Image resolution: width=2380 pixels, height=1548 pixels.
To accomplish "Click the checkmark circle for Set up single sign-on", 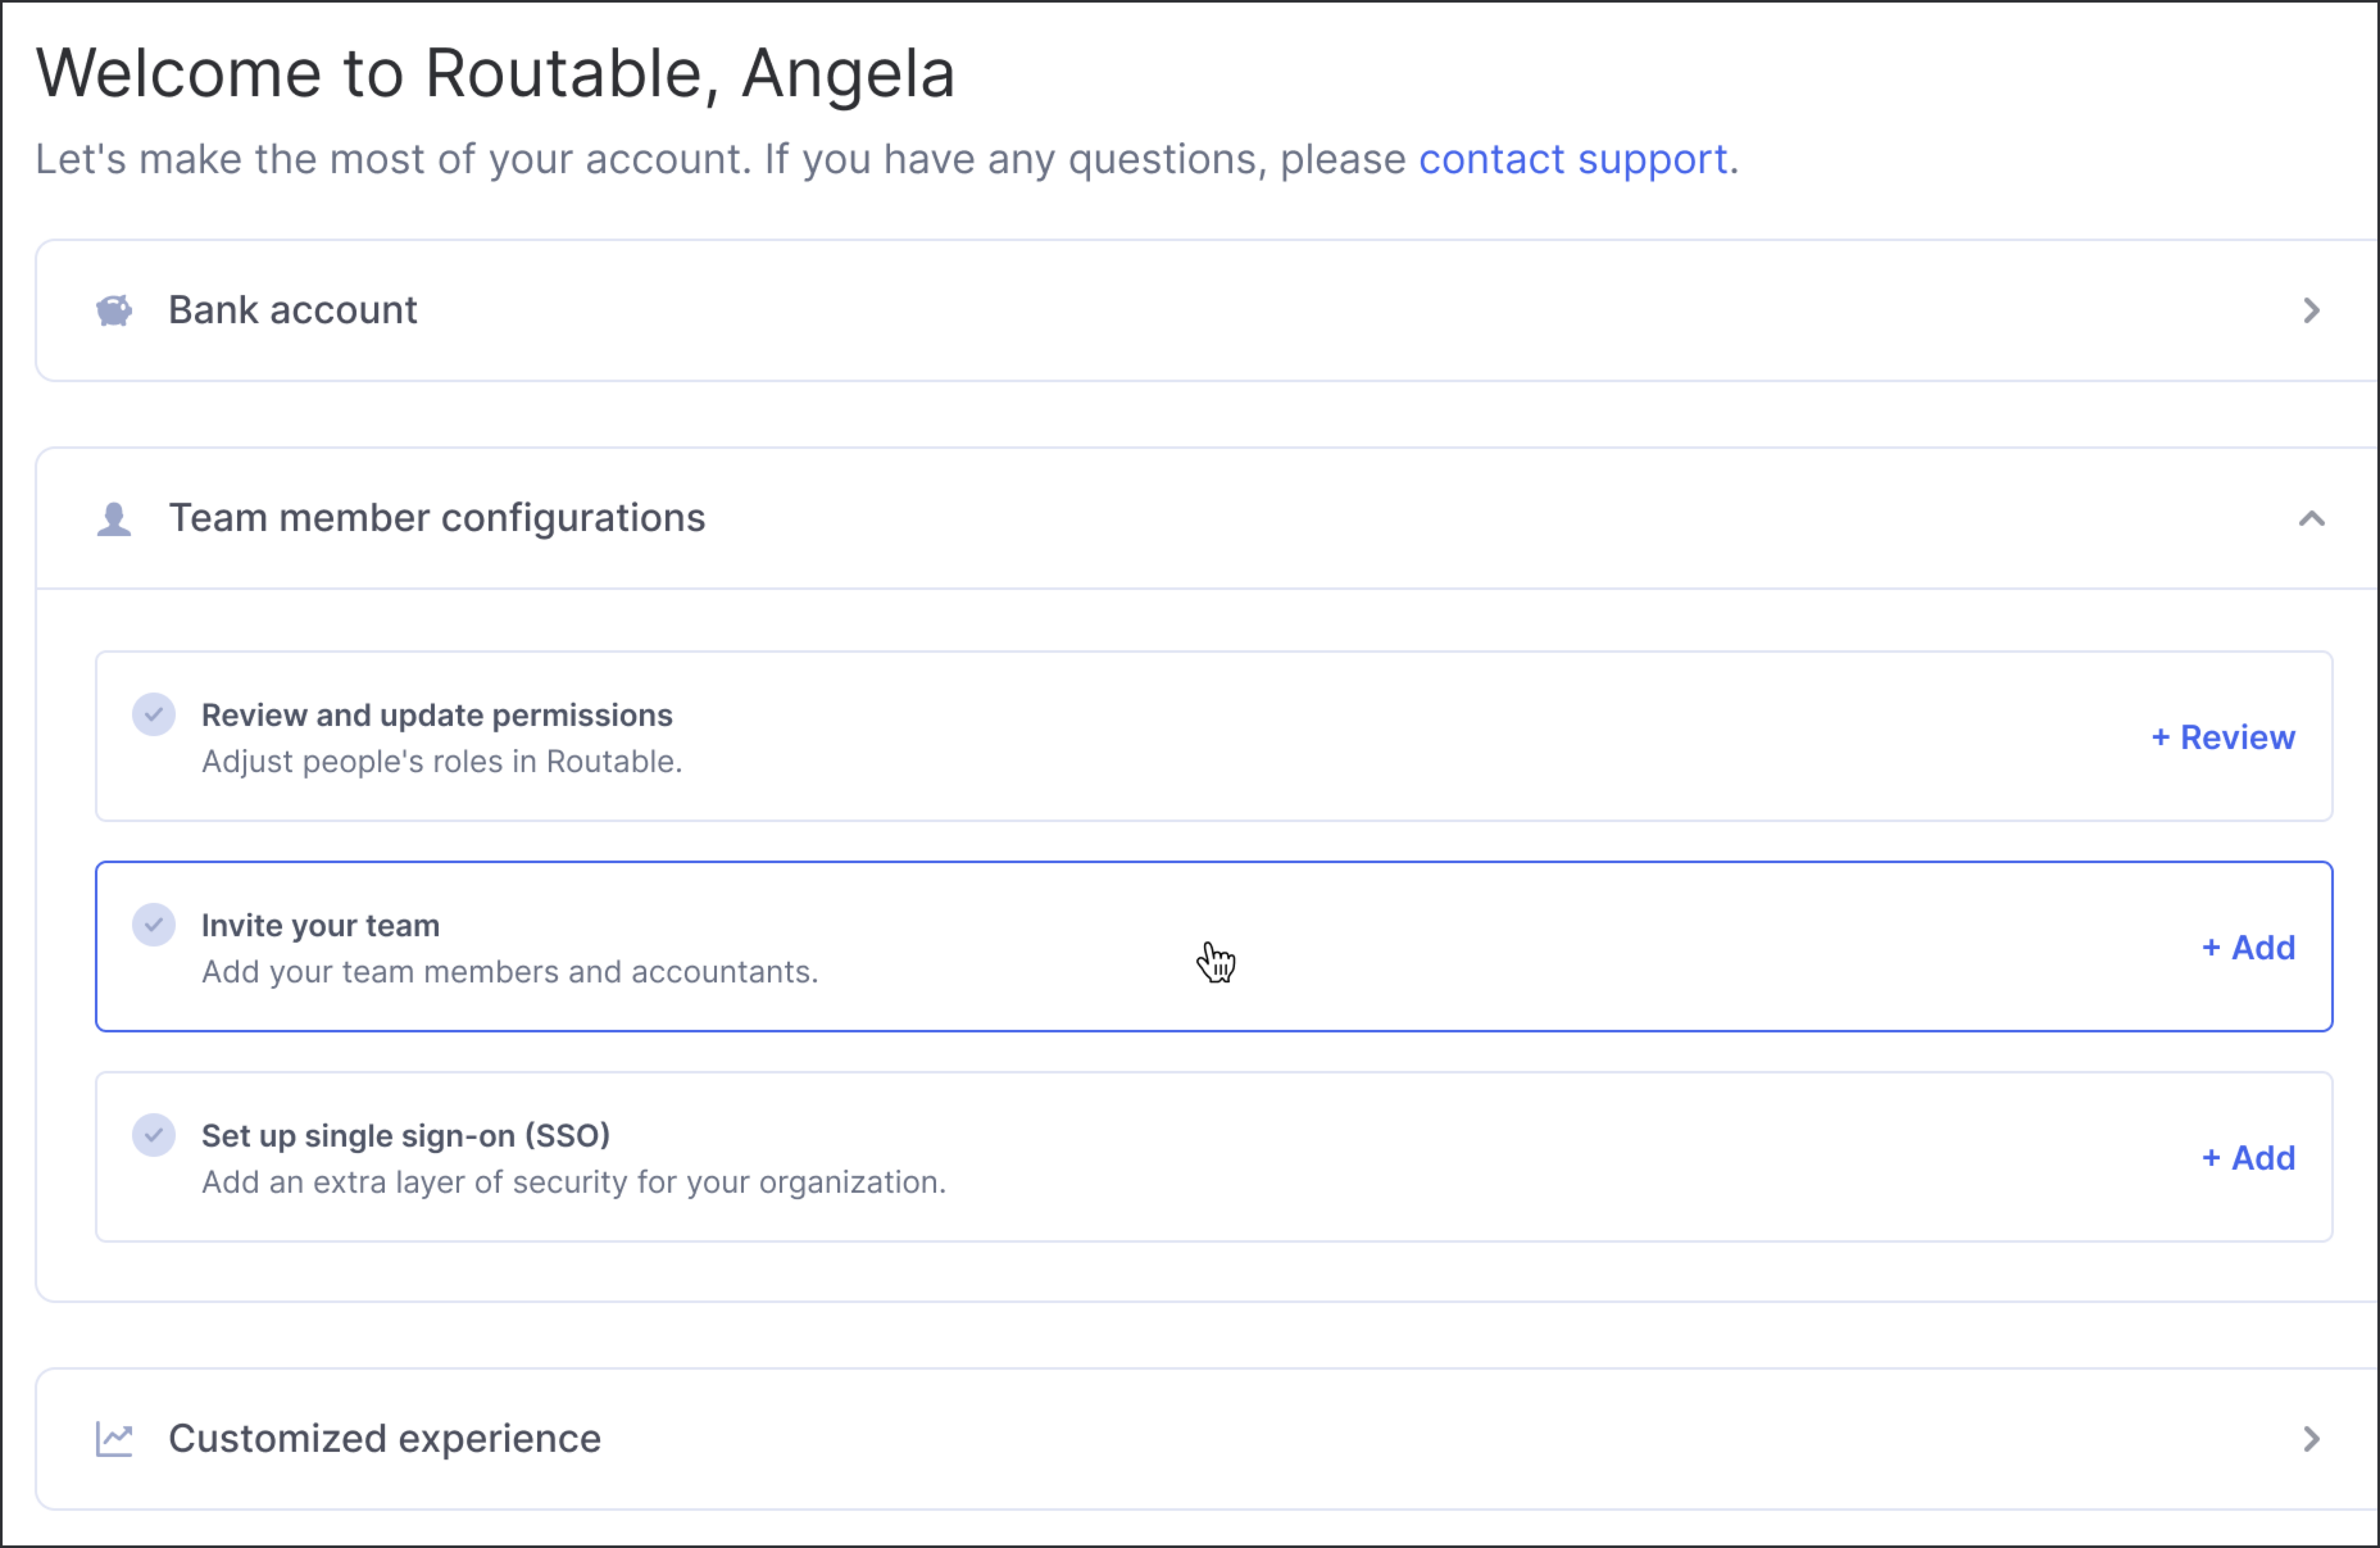I will 154,1135.
